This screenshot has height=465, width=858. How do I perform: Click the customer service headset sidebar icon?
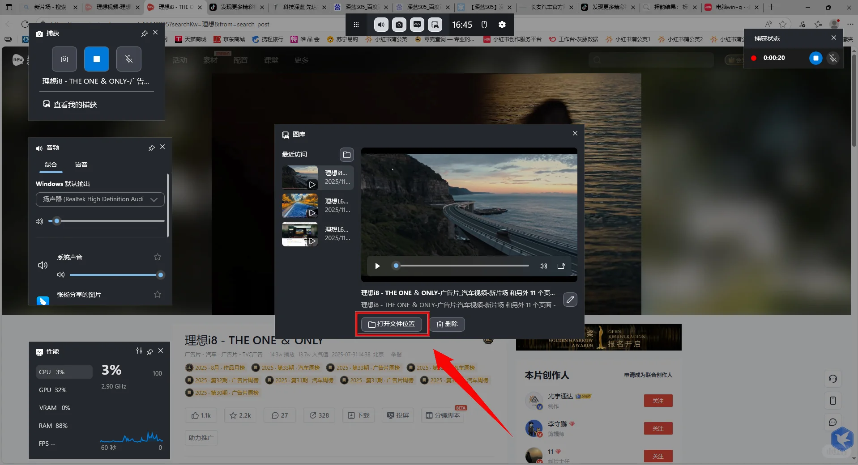point(832,379)
